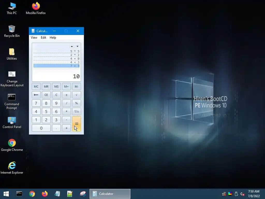This screenshot has height=199, width=265.
Task: Click the MC memory clear button
Action: point(36,87)
